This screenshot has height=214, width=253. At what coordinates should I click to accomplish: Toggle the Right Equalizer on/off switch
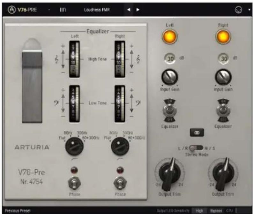[223, 111]
